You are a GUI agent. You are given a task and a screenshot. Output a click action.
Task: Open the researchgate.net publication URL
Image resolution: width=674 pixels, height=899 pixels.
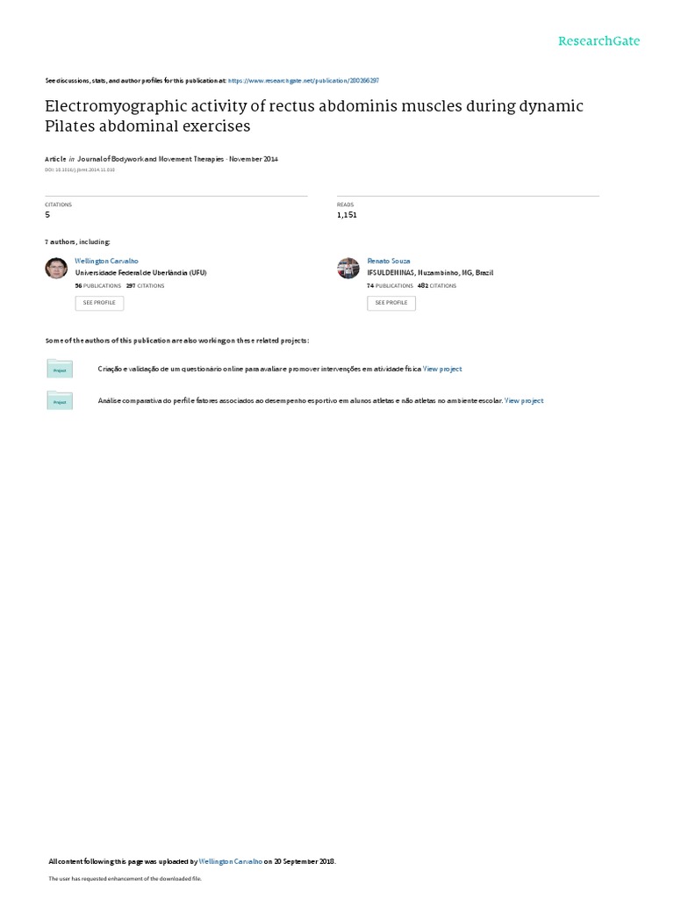[x=304, y=79]
